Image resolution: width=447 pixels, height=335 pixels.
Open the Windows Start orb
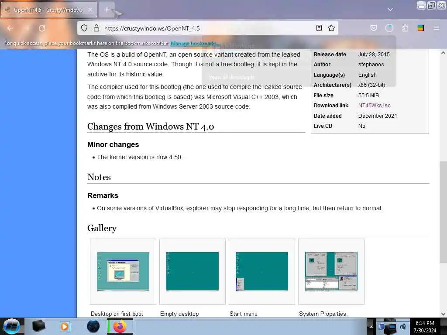coord(11,326)
